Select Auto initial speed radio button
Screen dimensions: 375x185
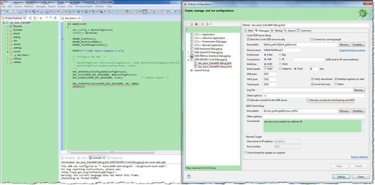(x=265, y=69)
